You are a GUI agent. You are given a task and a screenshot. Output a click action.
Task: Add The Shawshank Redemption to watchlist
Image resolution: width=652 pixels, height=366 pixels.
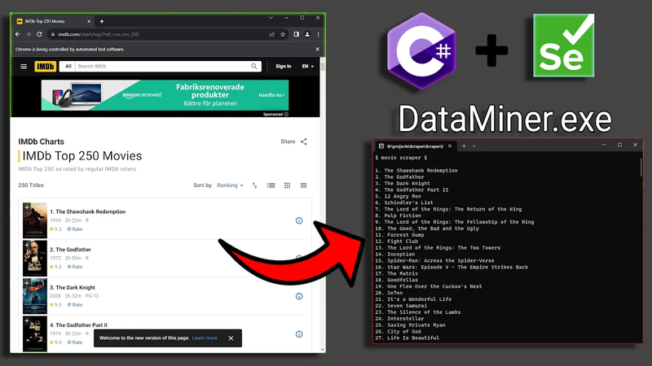pyautogui.click(x=27, y=207)
